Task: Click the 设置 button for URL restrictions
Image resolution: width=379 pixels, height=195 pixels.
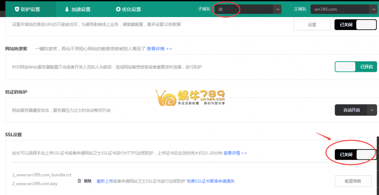Action: coord(312,24)
